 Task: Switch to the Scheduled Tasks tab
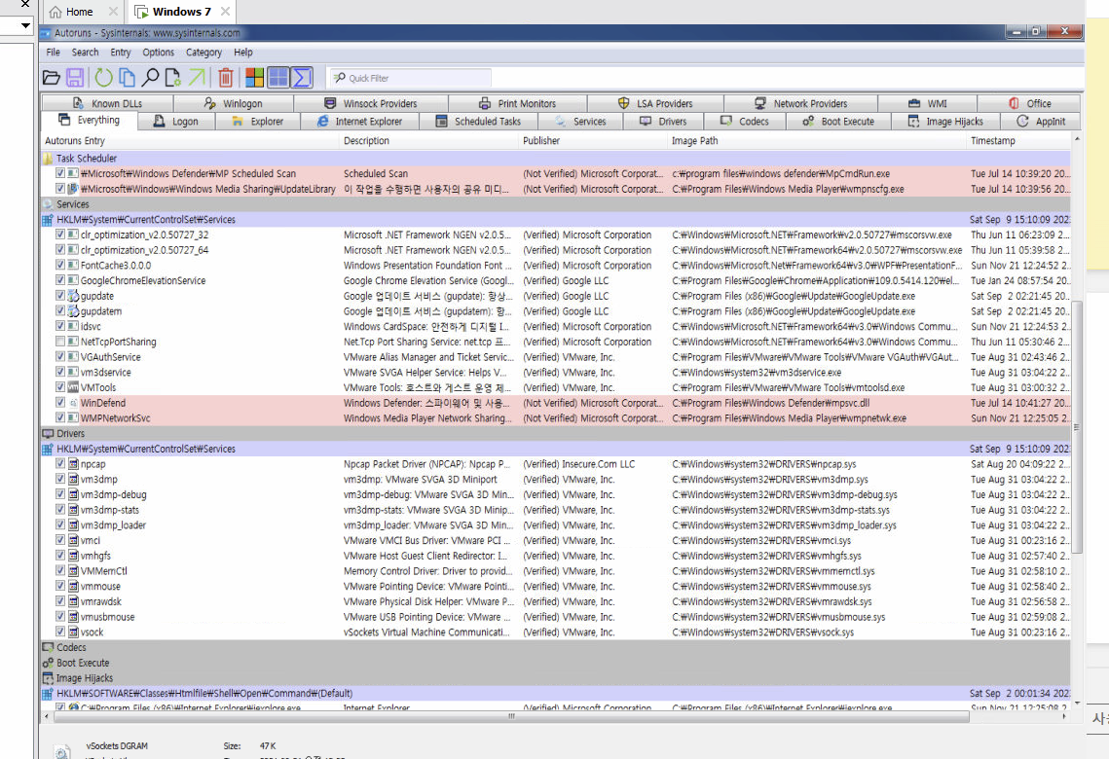click(x=479, y=122)
